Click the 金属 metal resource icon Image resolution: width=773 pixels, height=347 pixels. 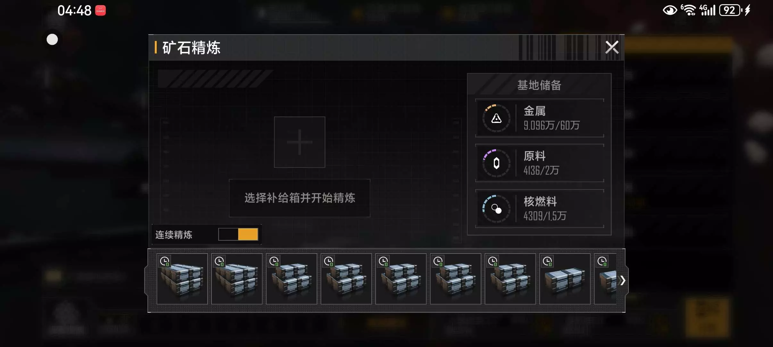point(496,118)
